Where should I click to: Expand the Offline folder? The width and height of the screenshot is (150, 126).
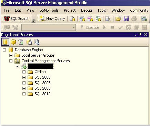point(24,72)
